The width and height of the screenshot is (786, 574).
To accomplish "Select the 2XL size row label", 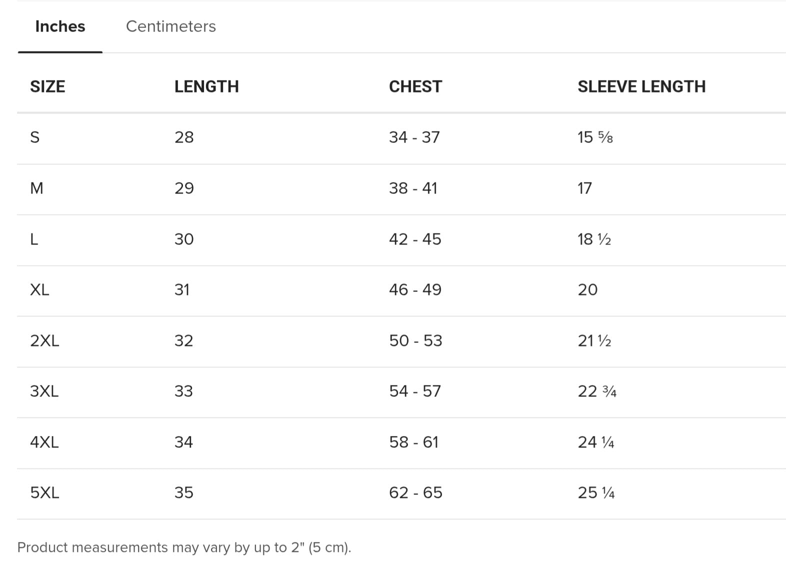I will pos(44,341).
